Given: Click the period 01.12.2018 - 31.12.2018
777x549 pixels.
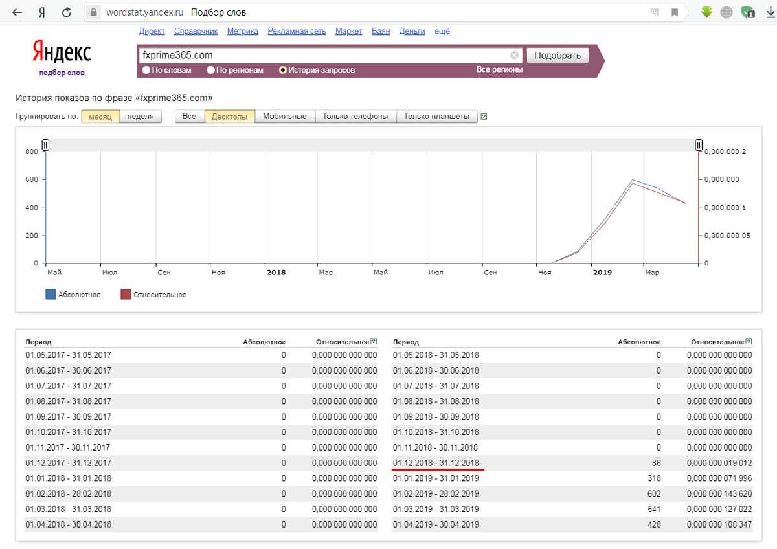Looking at the screenshot, I should (x=436, y=463).
